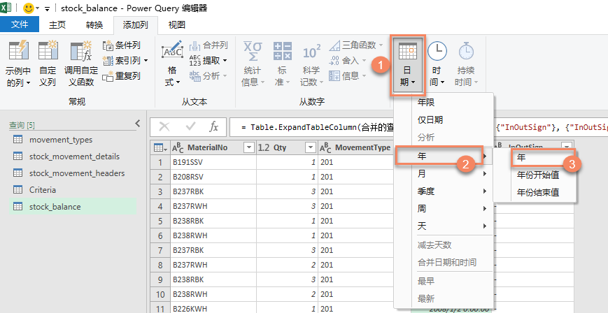Screen dimensions: 608x313
Task: Click the fx formula icon
Action: point(213,126)
